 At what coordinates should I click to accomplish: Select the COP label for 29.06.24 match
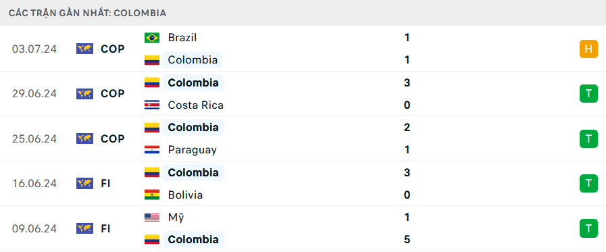[x=112, y=93]
